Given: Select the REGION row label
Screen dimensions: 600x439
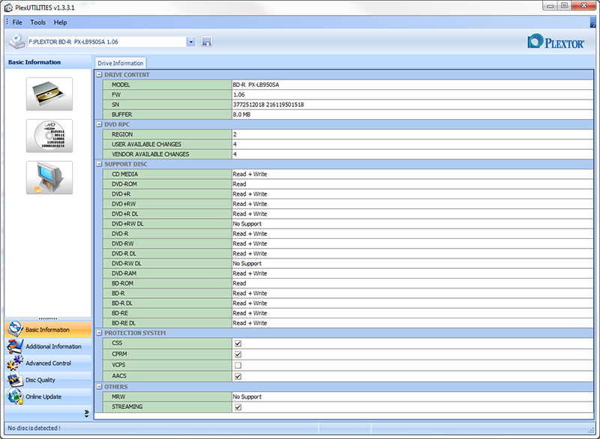Looking at the screenshot, I should [122, 135].
